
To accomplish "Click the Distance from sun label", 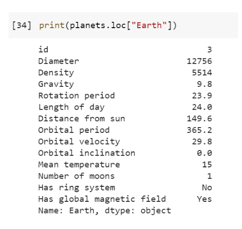I will coord(82,118).
